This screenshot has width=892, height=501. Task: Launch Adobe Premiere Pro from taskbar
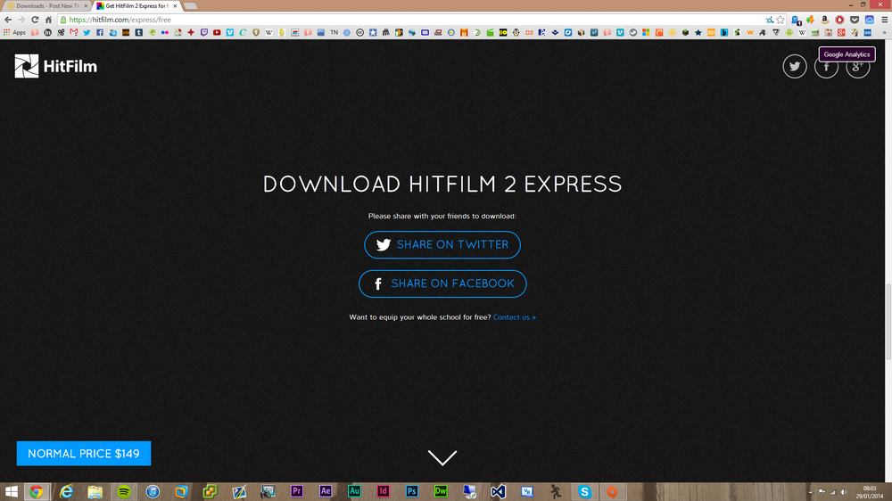pos(296,491)
